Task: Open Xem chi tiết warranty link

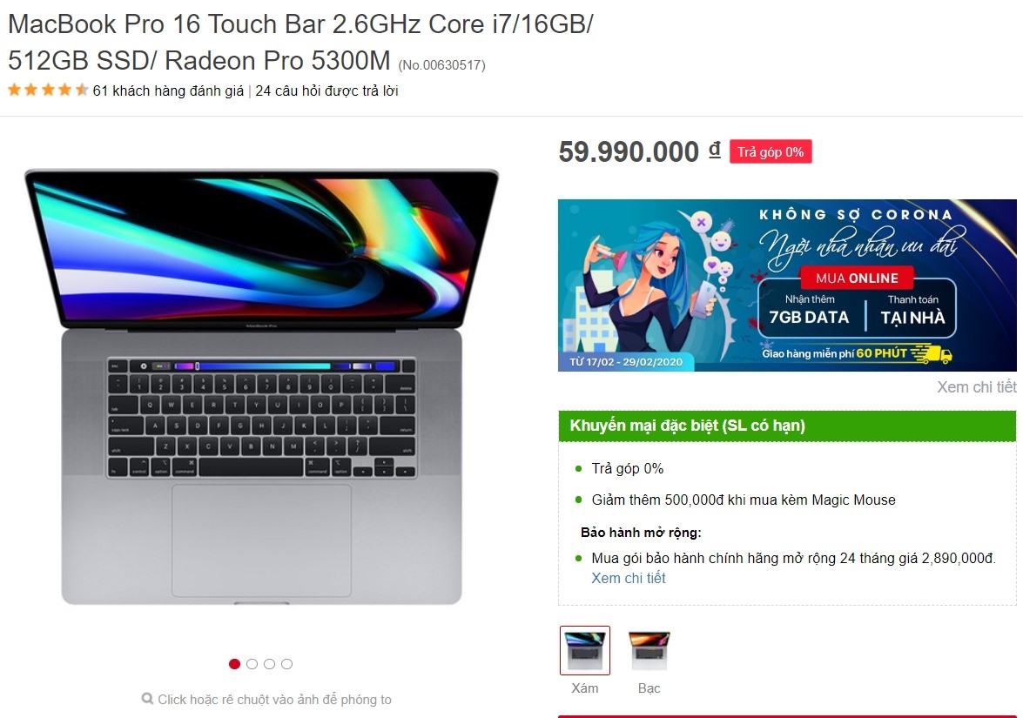Action: [629, 578]
